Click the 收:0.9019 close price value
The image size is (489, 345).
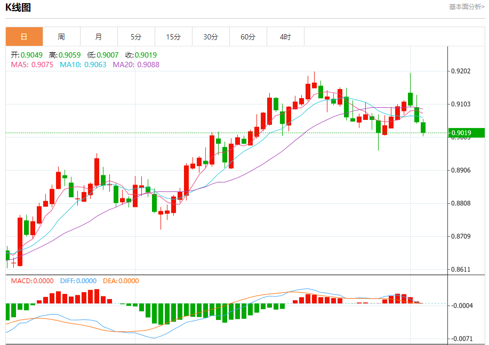tap(141, 55)
